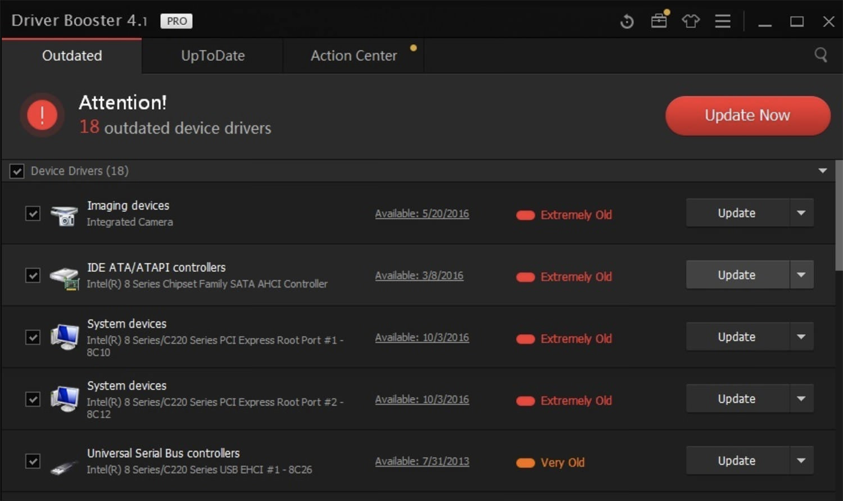Uncheck the Root Port #2 checkbox
The image size is (843, 501).
pyautogui.click(x=33, y=399)
